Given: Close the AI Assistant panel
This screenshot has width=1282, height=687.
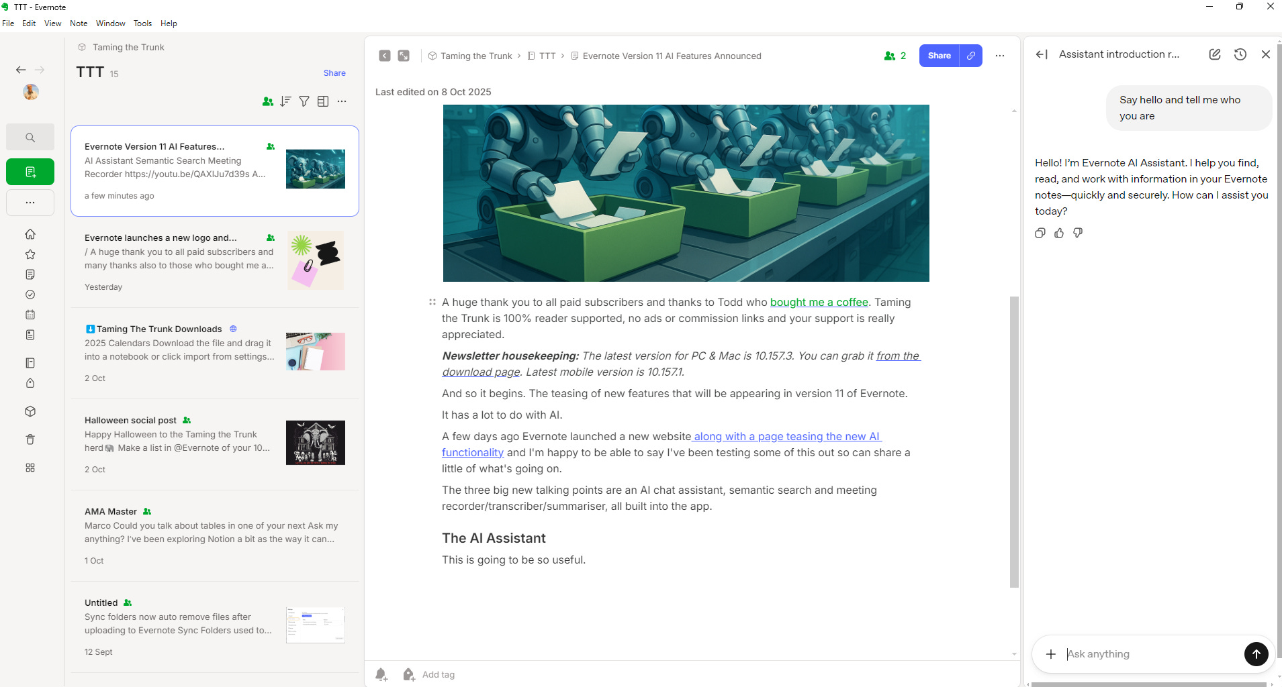Looking at the screenshot, I should [1266, 54].
